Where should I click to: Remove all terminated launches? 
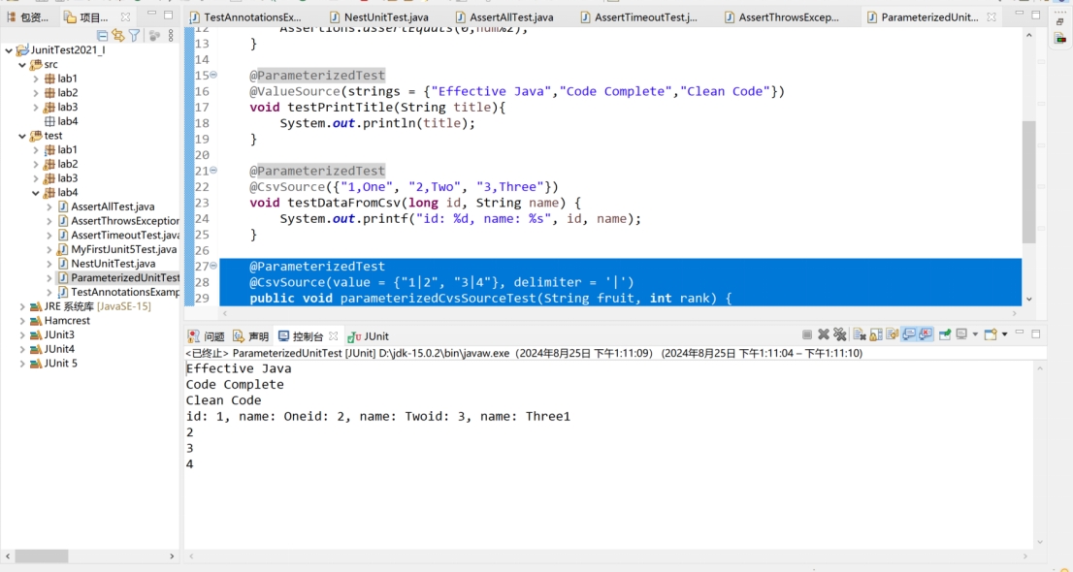839,334
